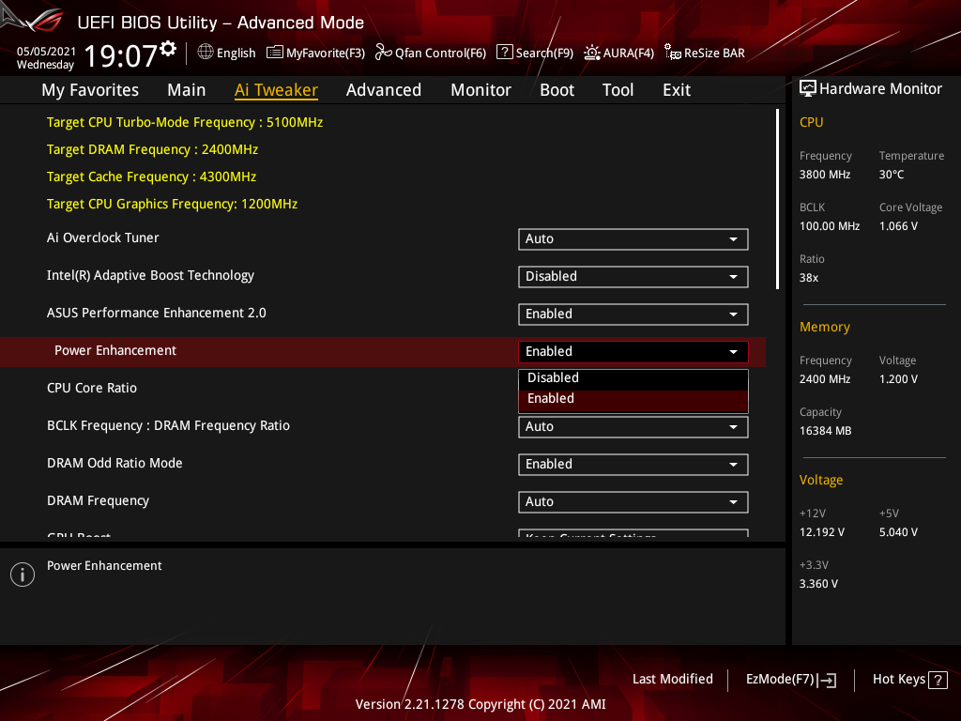Expand the DRAM Odd Ratio Mode dropdown

pyautogui.click(x=633, y=464)
